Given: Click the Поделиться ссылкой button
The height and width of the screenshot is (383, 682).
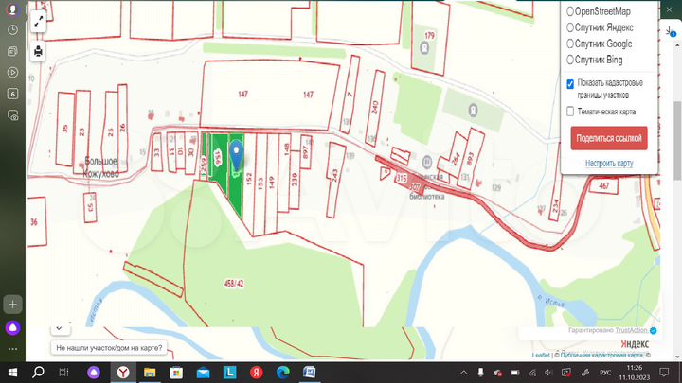Looking at the screenshot, I should (x=609, y=138).
